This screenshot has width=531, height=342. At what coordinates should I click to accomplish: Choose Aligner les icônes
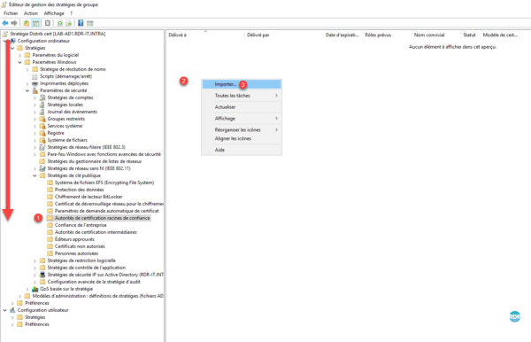pos(242,138)
